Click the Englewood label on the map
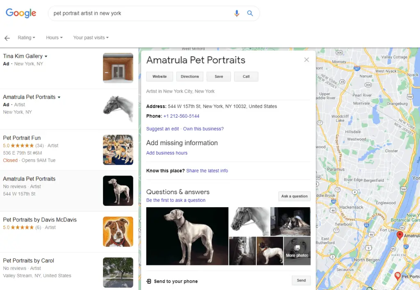The width and height of the screenshot is (420, 290). pos(386,203)
